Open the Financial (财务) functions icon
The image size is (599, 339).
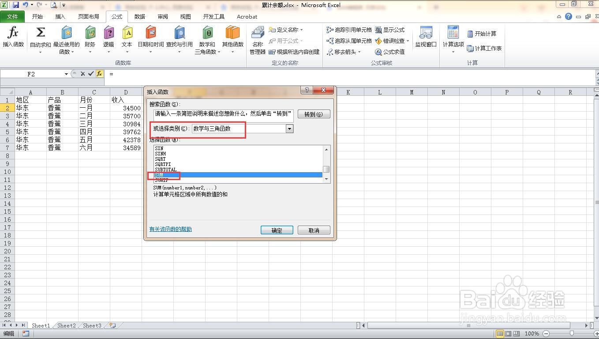(90, 33)
